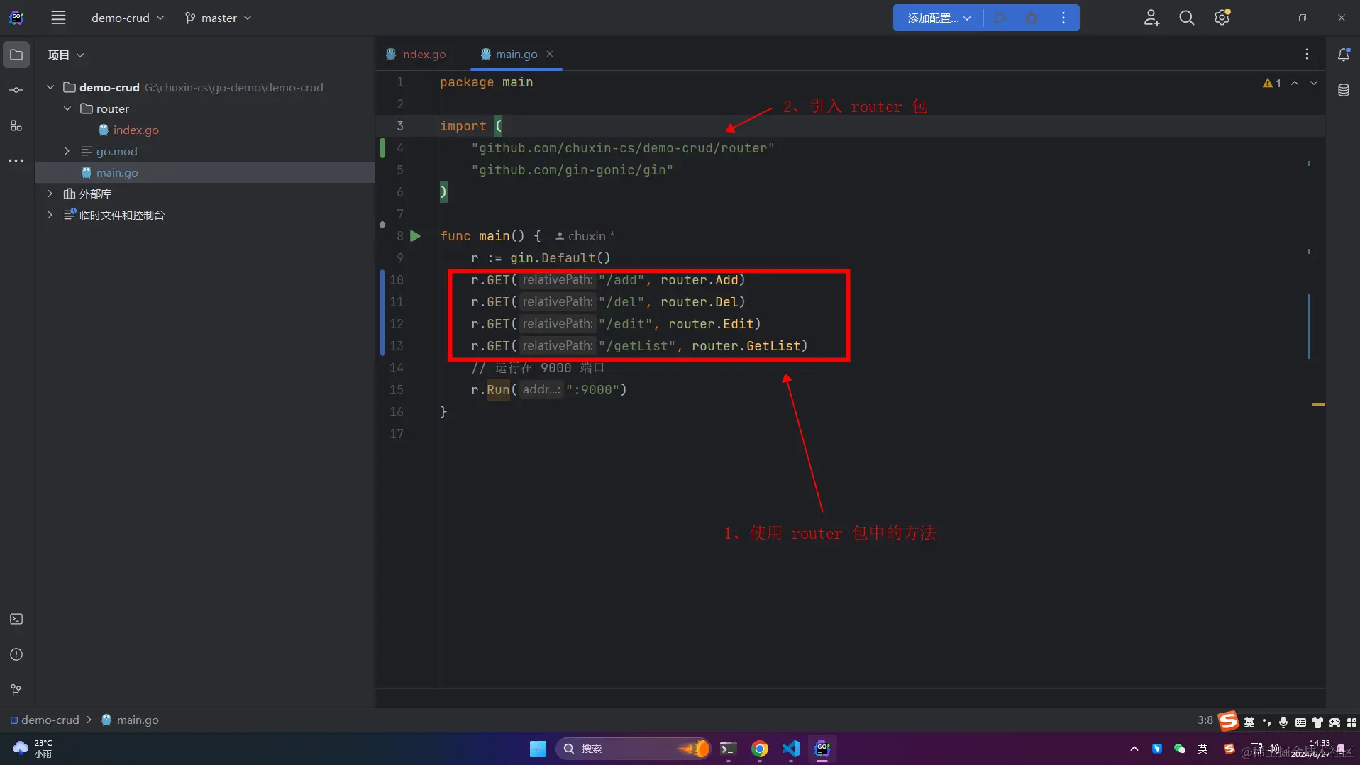Collapse the router folder
The image size is (1360, 765).
pyautogui.click(x=67, y=108)
